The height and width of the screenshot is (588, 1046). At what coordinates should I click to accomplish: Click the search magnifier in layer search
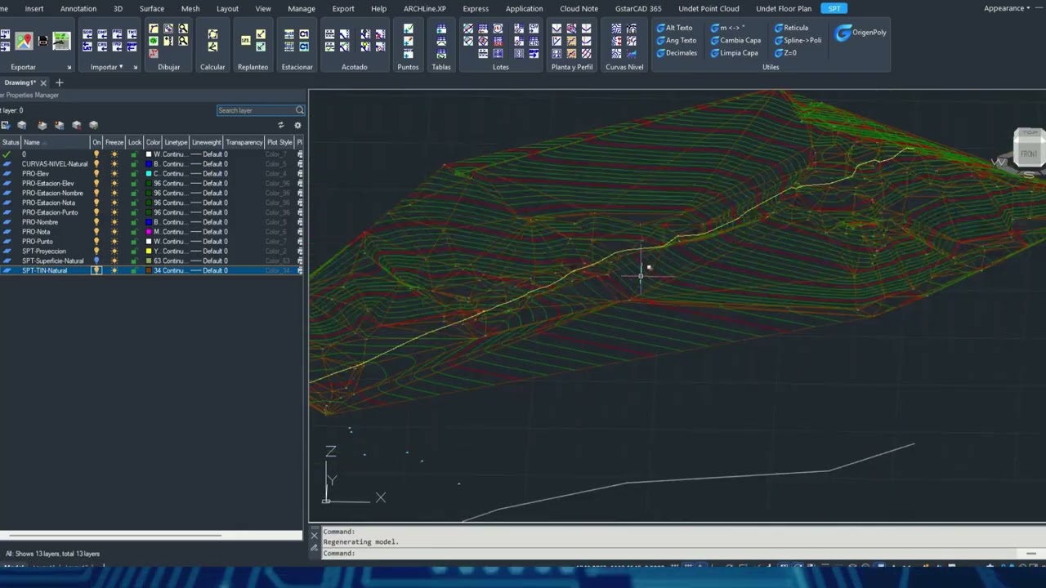point(300,110)
